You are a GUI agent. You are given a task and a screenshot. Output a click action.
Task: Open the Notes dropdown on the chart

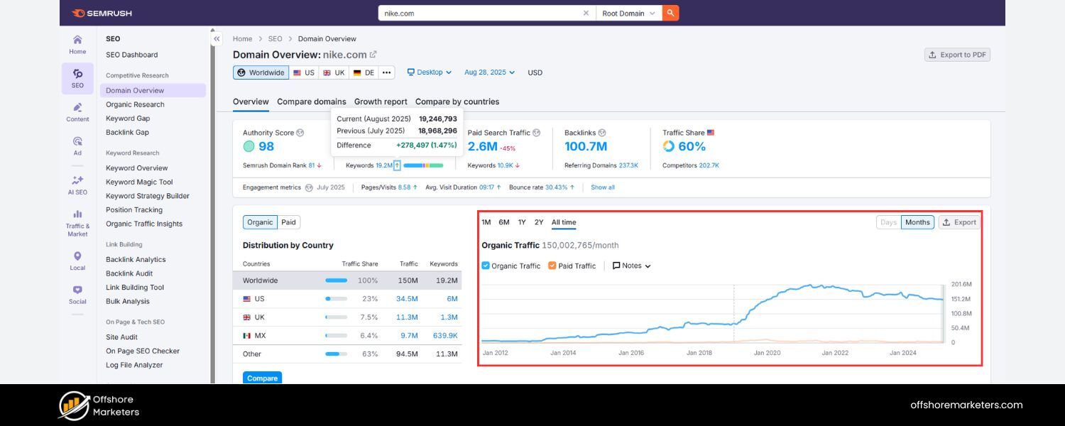coord(631,265)
